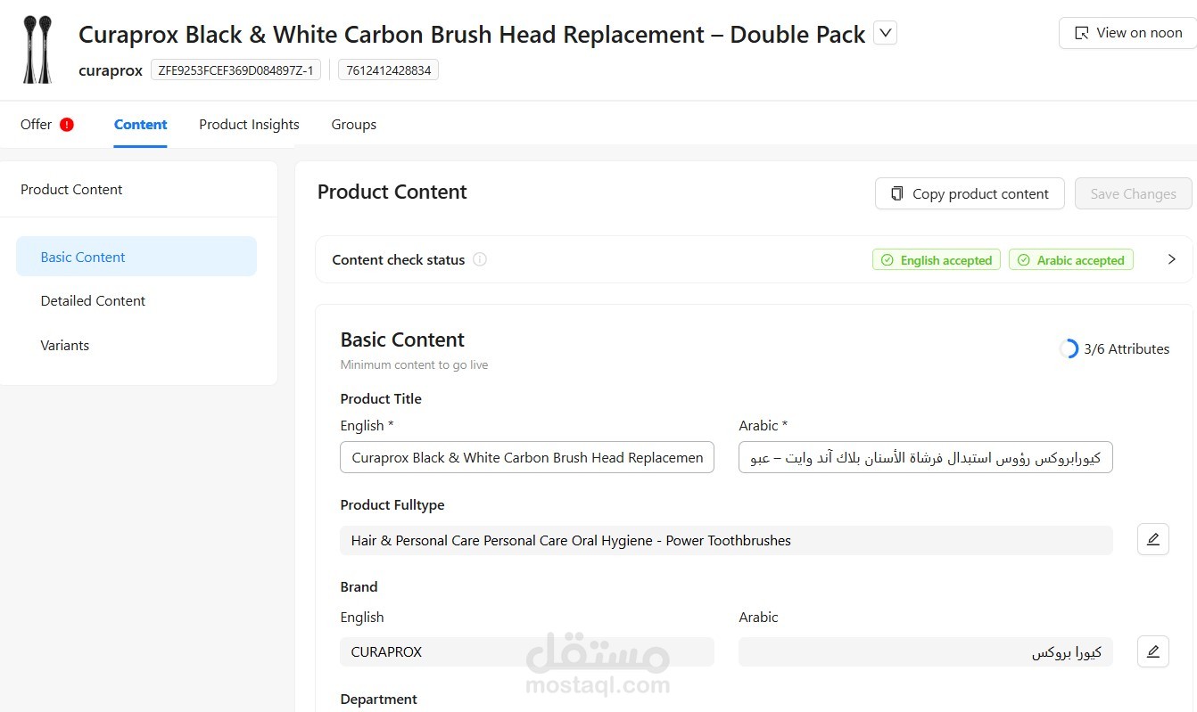Click the Content check status info icon
The image size is (1197, 712).
click(x=480, y=260)
